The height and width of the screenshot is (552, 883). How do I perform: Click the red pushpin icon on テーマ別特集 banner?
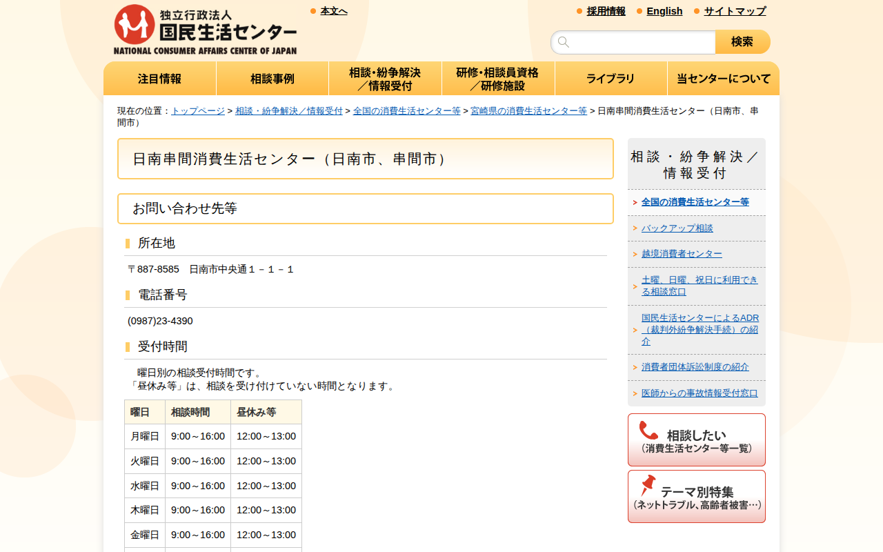click(x=648, y=486)
